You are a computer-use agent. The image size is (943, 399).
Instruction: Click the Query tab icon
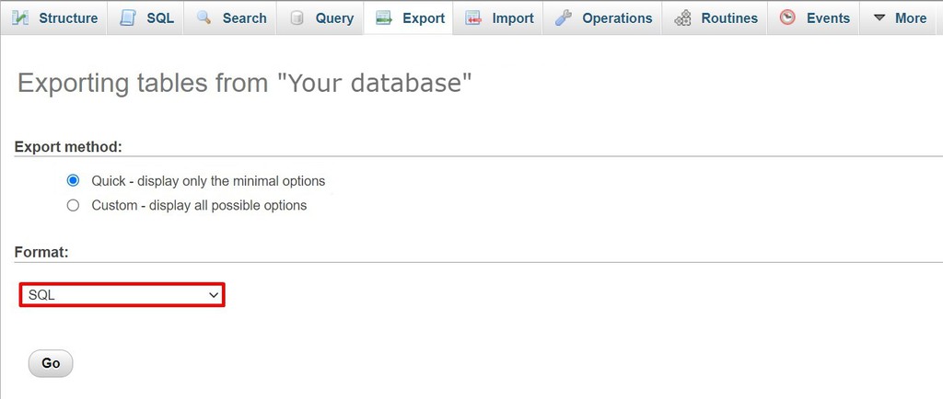pyautogui.click(x=297, y=17)
